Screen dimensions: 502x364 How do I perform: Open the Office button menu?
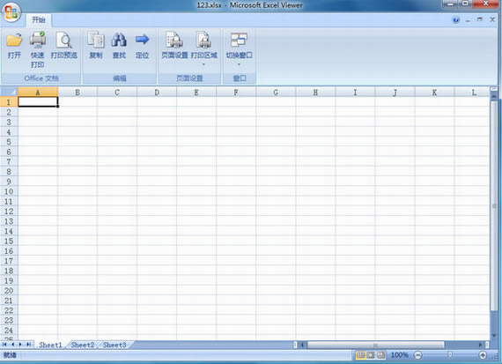click(11, 12)
